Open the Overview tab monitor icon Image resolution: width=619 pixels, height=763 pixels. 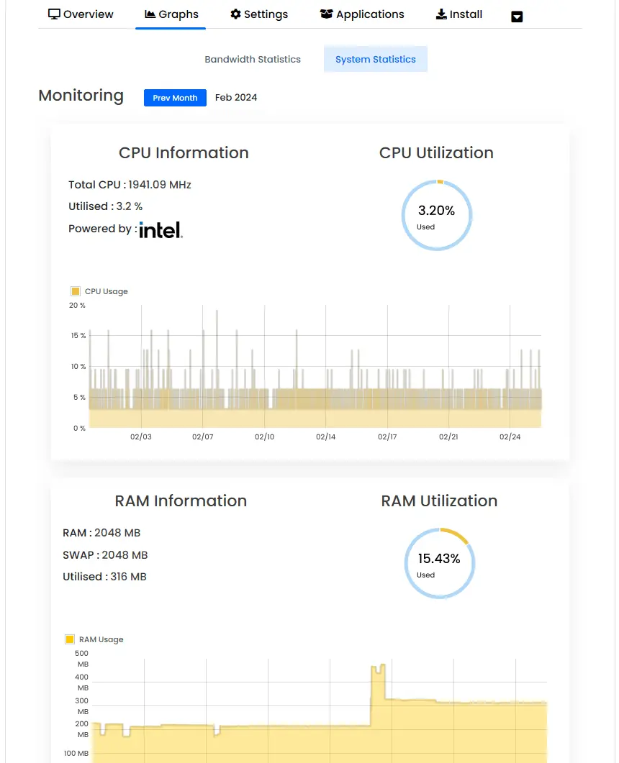[x=54, y=14]
